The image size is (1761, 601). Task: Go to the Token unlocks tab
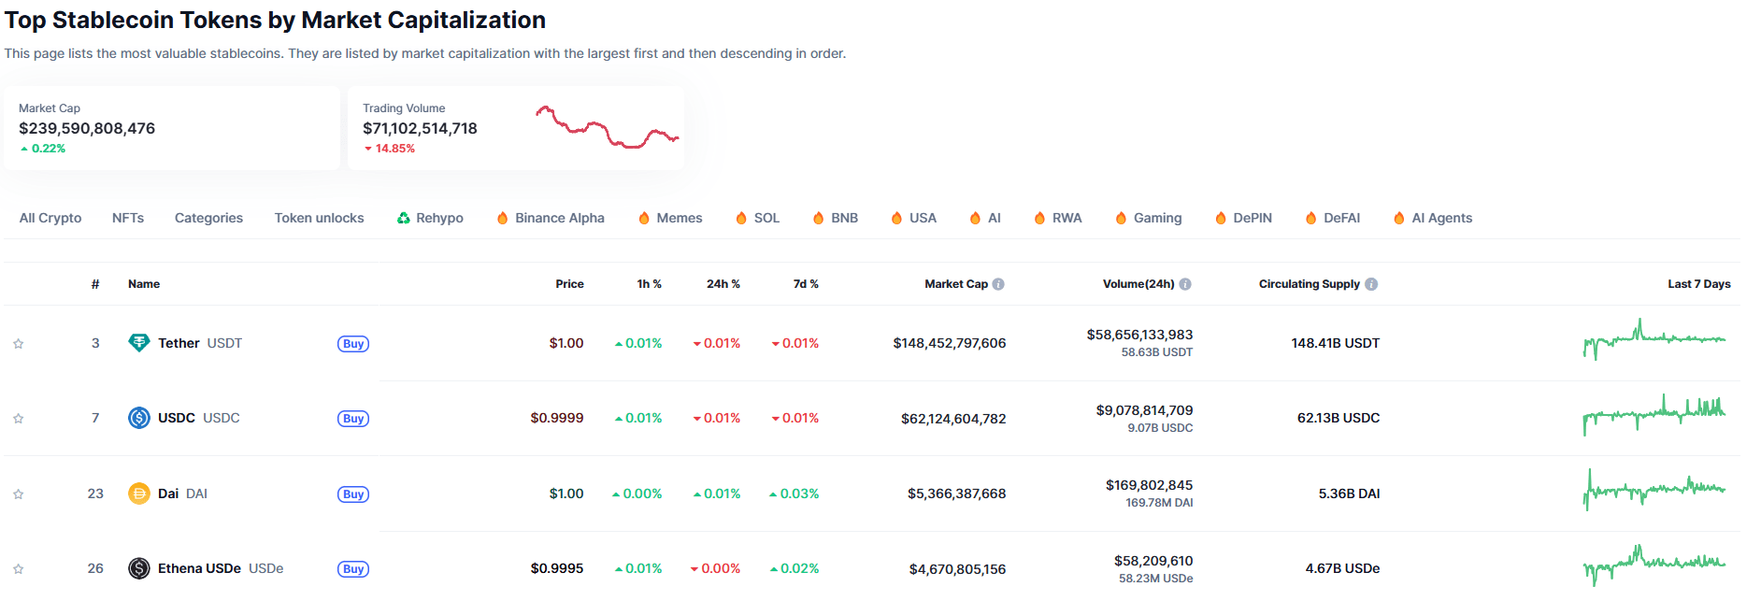(x=319, y=218)
